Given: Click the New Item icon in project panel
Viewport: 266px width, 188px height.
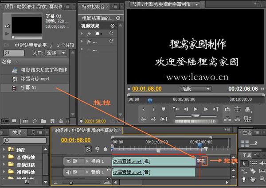Looking at the screenshot, I should click(52, 121).
